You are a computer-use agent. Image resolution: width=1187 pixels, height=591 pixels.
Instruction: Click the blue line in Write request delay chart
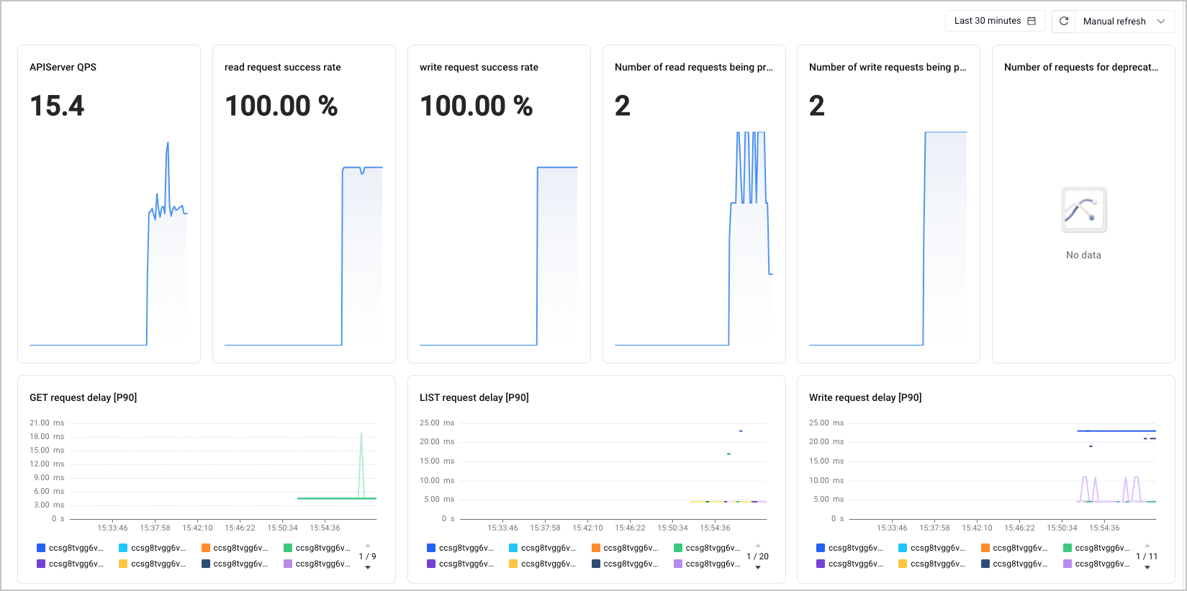[x=1116, y=430]
